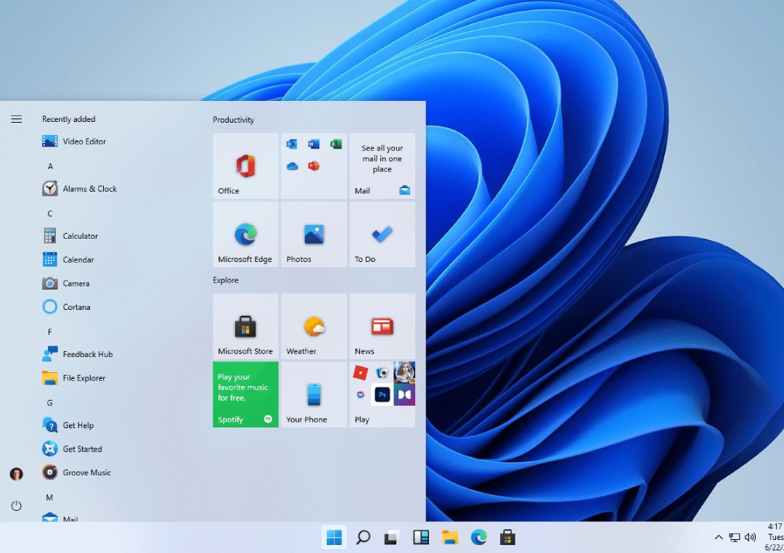Jump using letter G header

[x=50, y=403]
